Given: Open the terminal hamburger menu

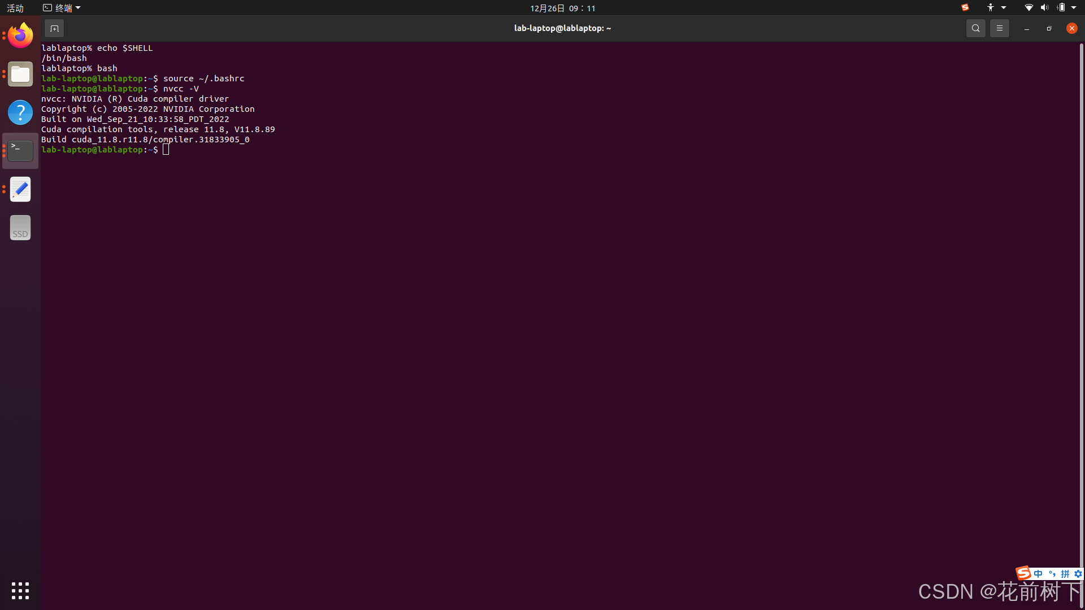Looking at the screenshot, I should 999,28.
